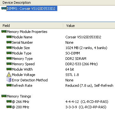The image size is (115, 114).
Task: Select the Memory Type DDR2 SDRAM value
Action: coord(76,59)
